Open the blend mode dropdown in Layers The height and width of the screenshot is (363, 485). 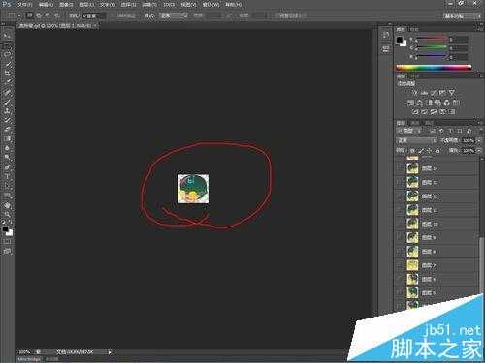(x=416, y=140)
